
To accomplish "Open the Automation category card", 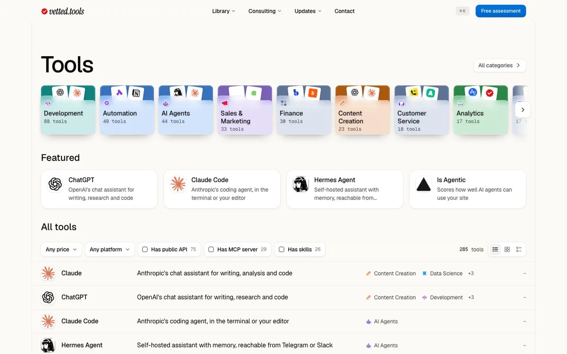I will point(127,110).
